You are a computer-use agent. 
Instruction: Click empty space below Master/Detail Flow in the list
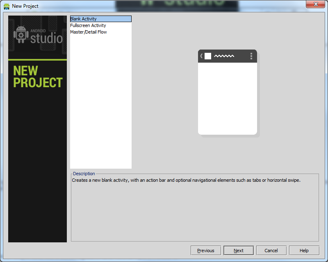(x=100, y=102)
